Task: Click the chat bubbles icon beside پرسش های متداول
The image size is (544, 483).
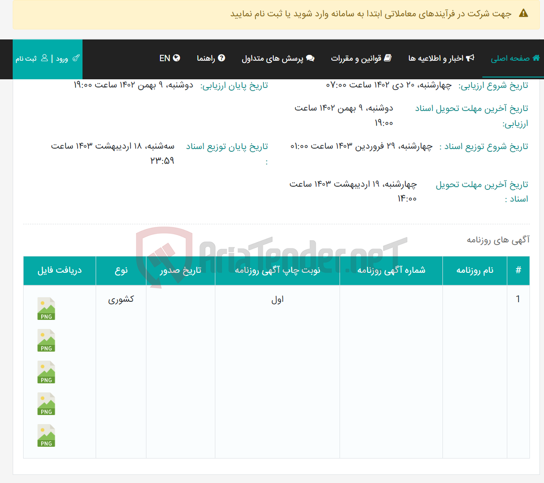Action: (x=310, y=58)
